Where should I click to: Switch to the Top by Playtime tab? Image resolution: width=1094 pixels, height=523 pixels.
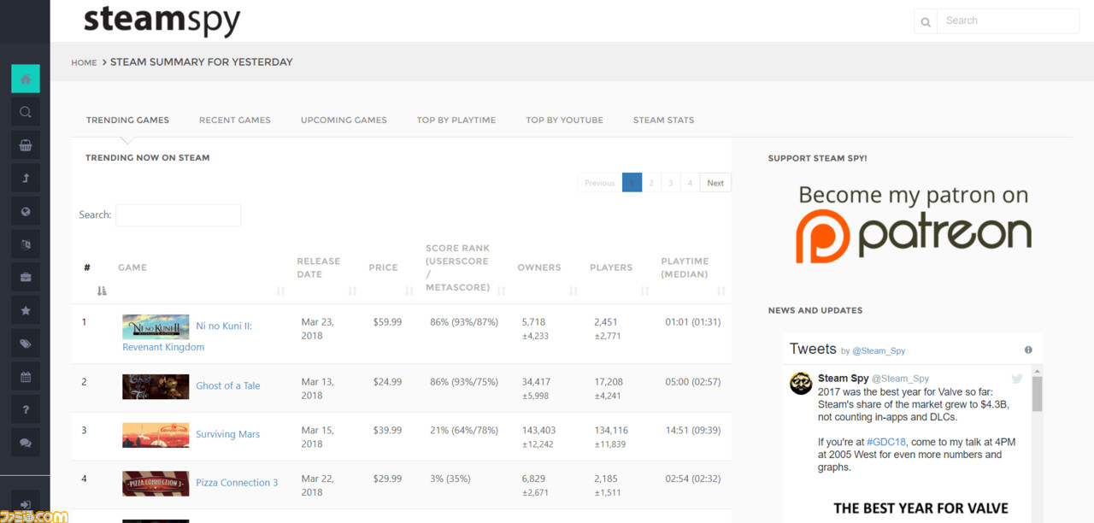pyautogui.click(x=456, y=120)
